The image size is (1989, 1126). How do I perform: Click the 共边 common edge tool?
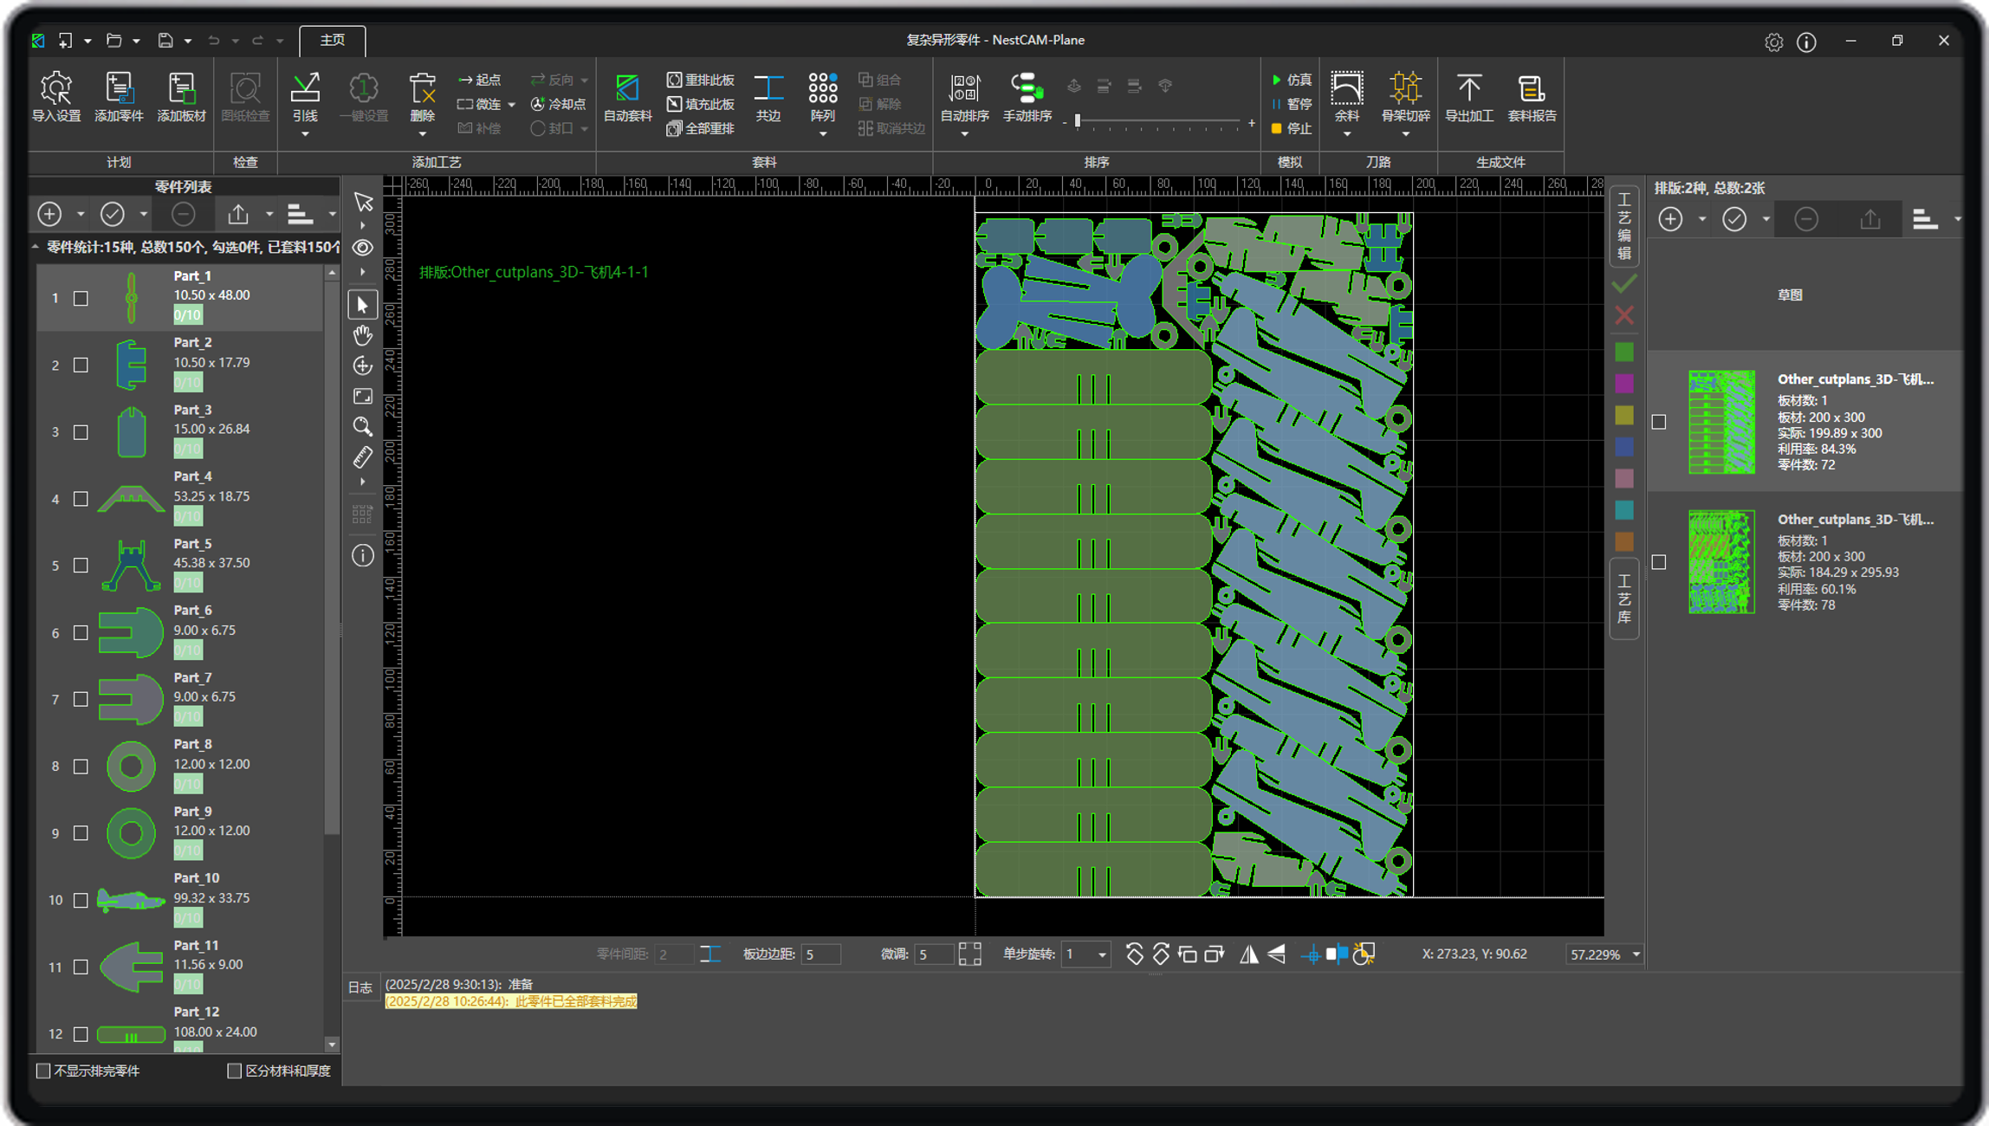point(768,97)
